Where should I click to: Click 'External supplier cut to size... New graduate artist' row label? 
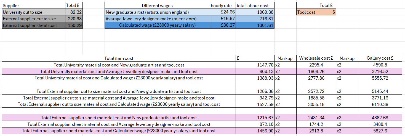click(x=119, y=91)
